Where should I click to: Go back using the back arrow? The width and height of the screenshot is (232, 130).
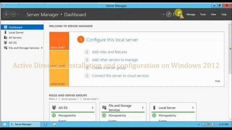(x=7, y=14)
